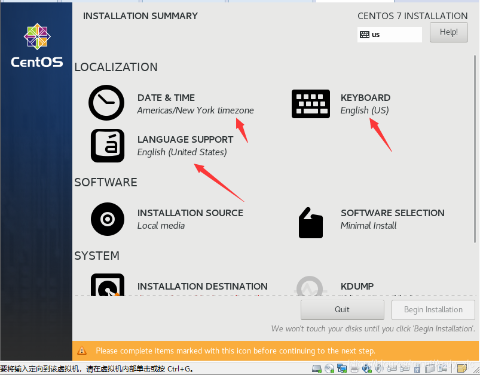Screen dimensions: 480x375
Task: Click the VMware hard disk status icon
Action: pyautogui.click(x=317, y=368)
